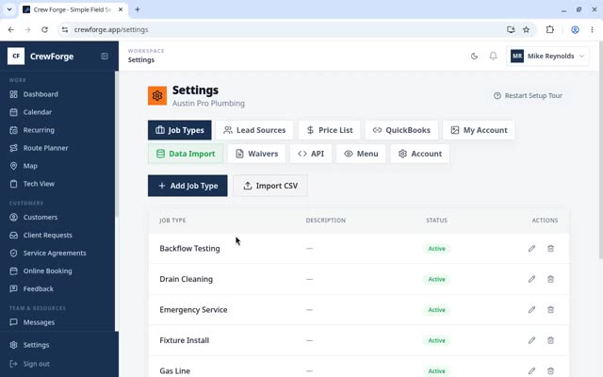Click Add Job Type button

pyautogui.click(x=187, y=186)
